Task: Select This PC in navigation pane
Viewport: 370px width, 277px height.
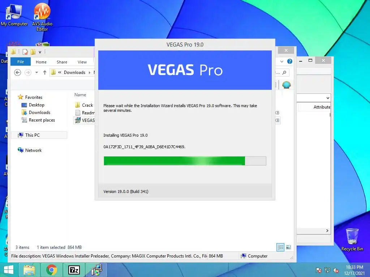Action: tap(39, 135)
